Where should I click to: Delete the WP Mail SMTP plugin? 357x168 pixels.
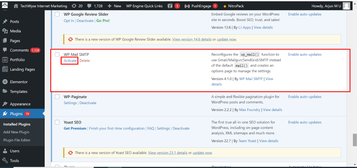pyautogui.click(x=84, y=61)
